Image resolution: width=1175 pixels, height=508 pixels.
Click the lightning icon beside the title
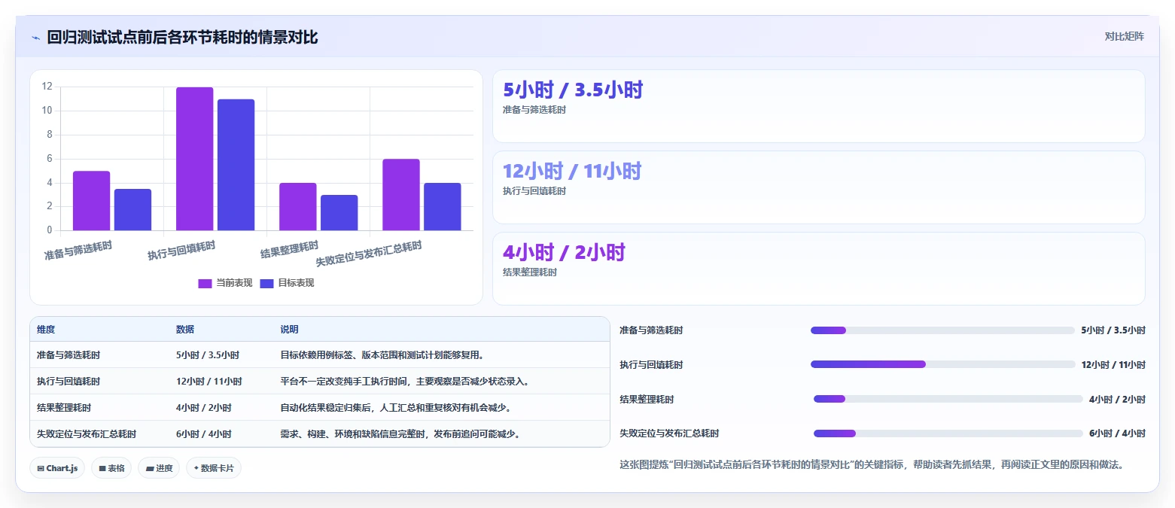coord(35,38)
